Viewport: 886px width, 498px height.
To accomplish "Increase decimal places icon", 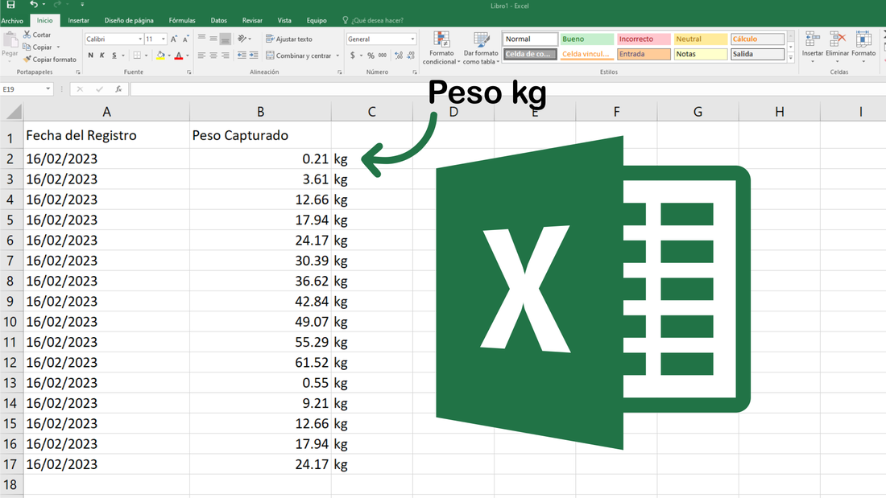I will pos(399,56).
